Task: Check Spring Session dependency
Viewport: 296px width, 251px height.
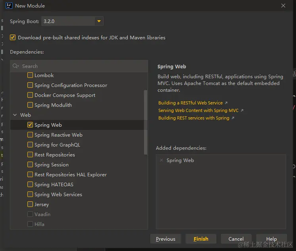Action: [x=30, y=164]
